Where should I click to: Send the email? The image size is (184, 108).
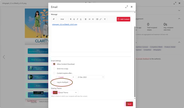point(129,104)
